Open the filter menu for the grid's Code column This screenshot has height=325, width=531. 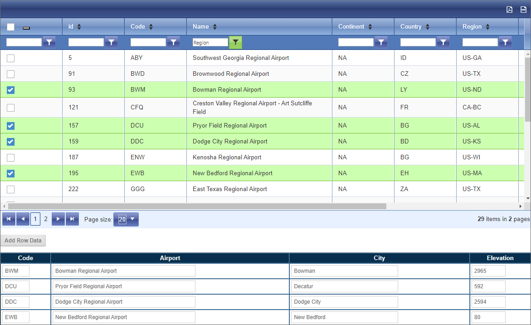click(173, 42)
